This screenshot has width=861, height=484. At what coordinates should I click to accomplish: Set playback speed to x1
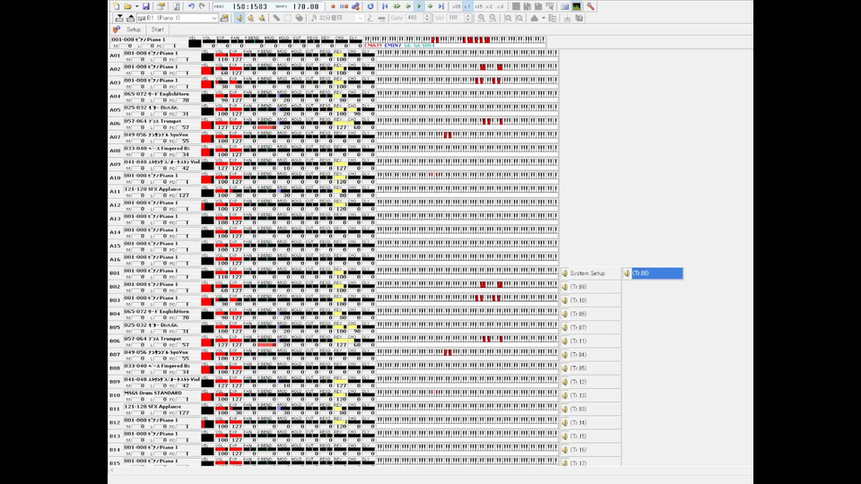coord(467,6)
